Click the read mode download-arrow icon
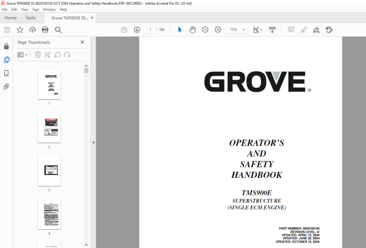Screen dimensions: 366x248 (272, 30)
